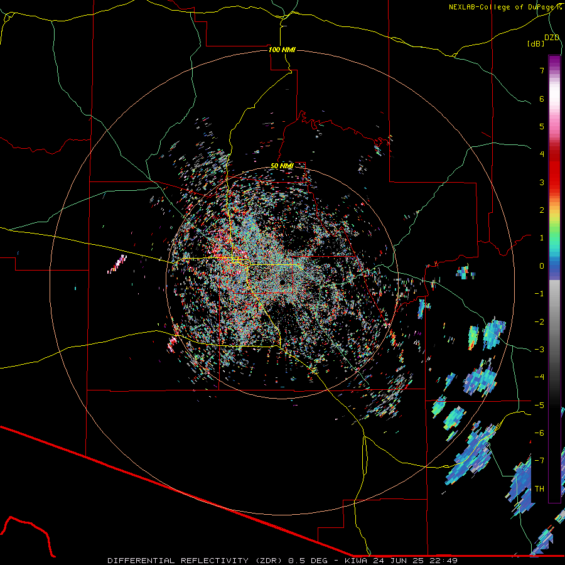Click the 6 dB value on the scale

(x=542, y=99)
